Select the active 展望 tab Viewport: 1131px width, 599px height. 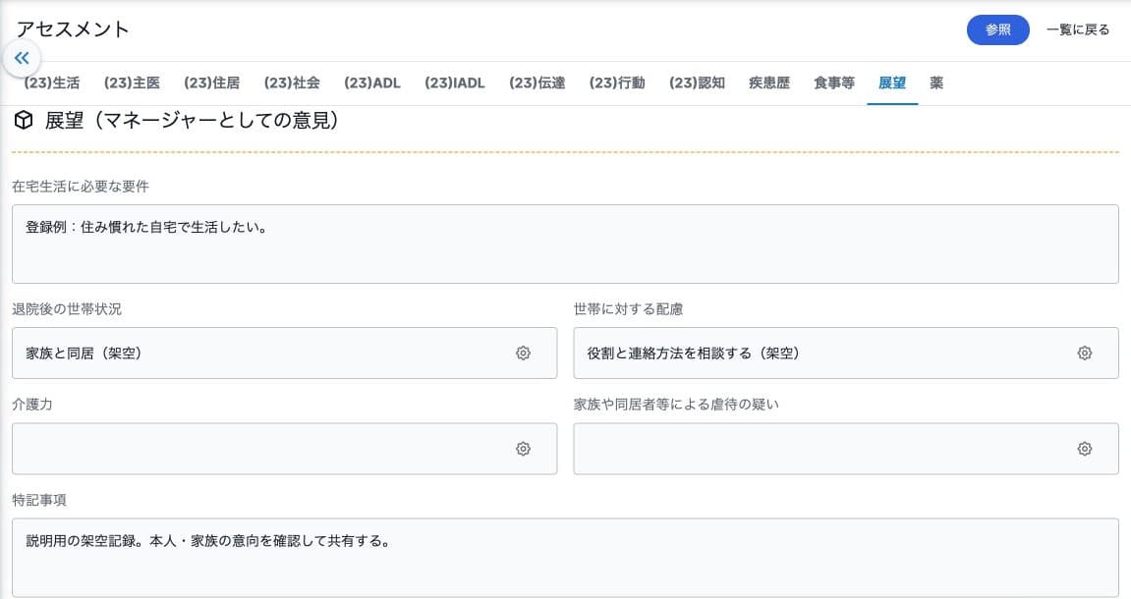[x=892, y=82]
